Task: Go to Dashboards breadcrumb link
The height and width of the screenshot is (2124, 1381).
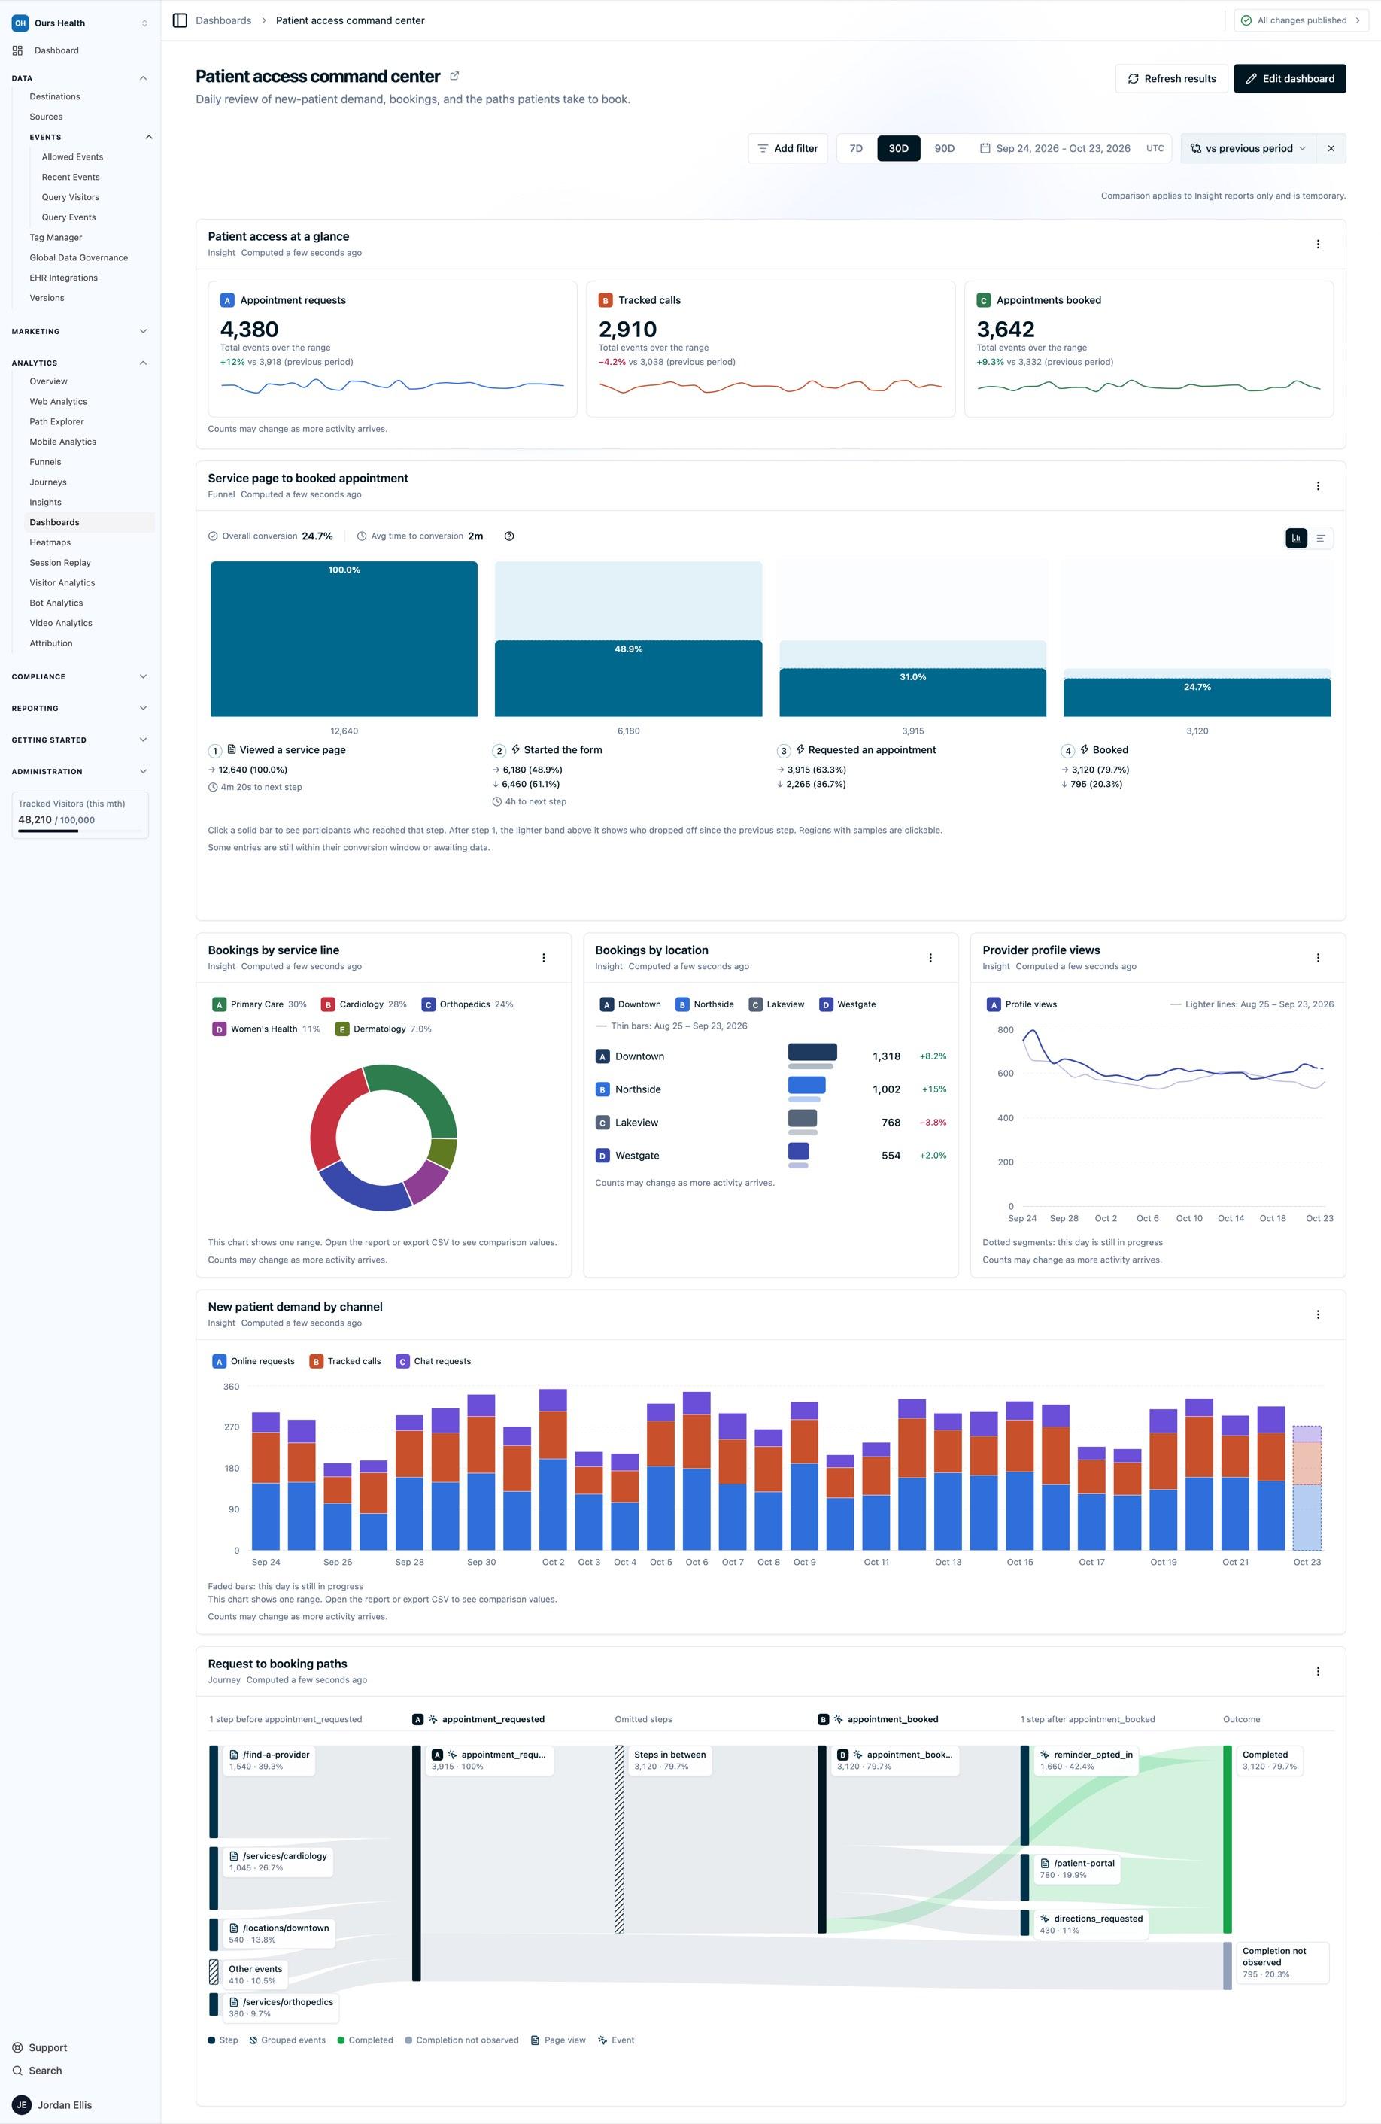Action: pyautogui.click(x=223, y=20)
